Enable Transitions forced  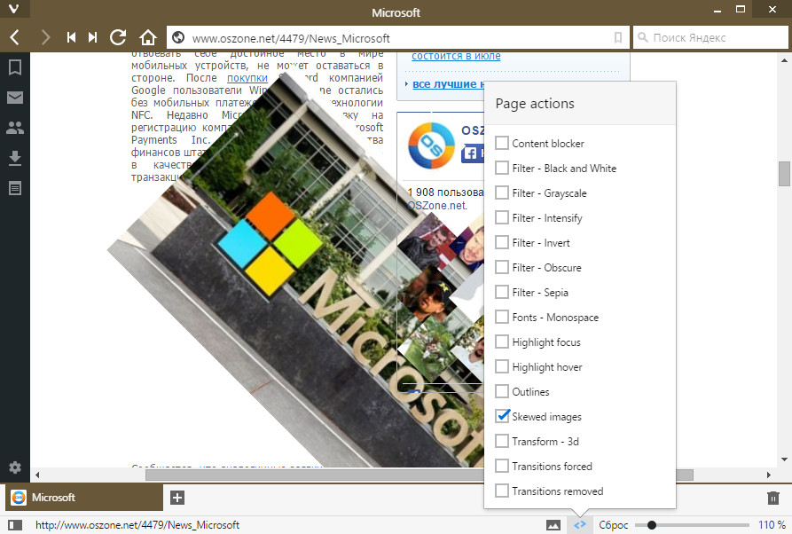coord(502,466)
